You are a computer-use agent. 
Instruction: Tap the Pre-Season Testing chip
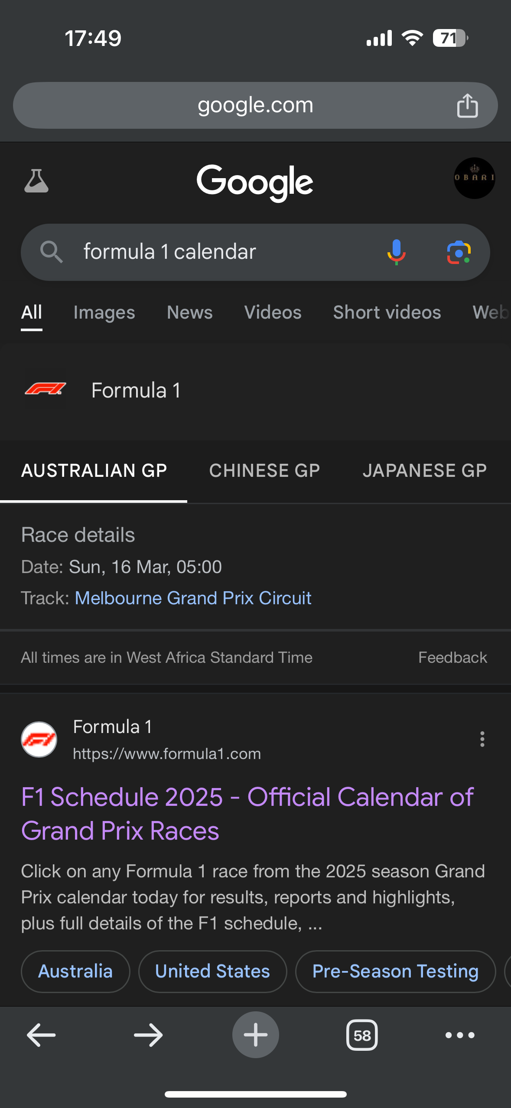point(395,971)
